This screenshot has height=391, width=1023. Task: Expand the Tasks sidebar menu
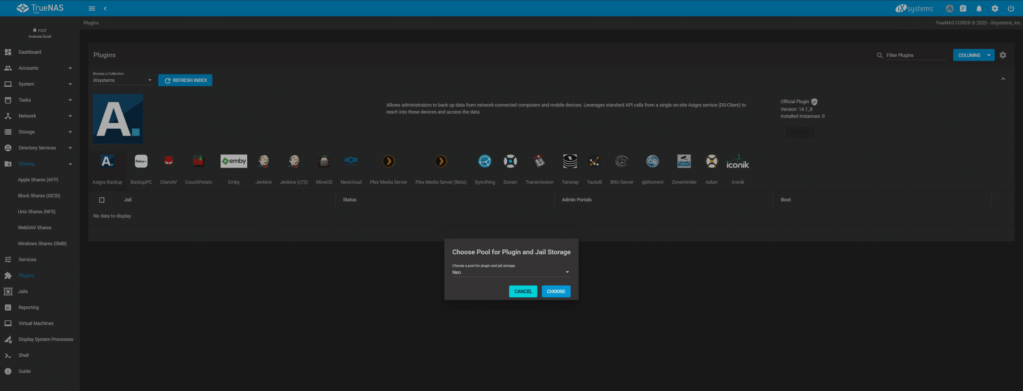click(x=40, y=100)
